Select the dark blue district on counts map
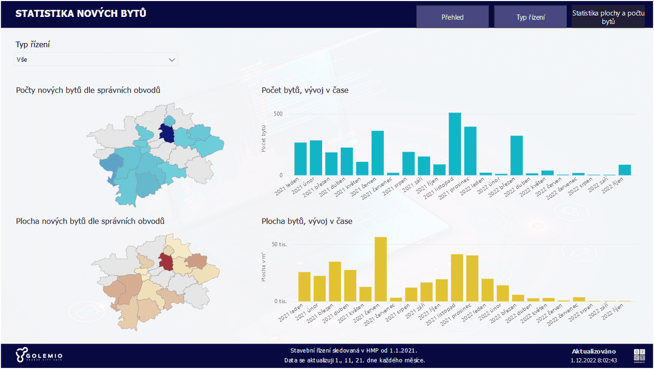 (x=167, y=134)
